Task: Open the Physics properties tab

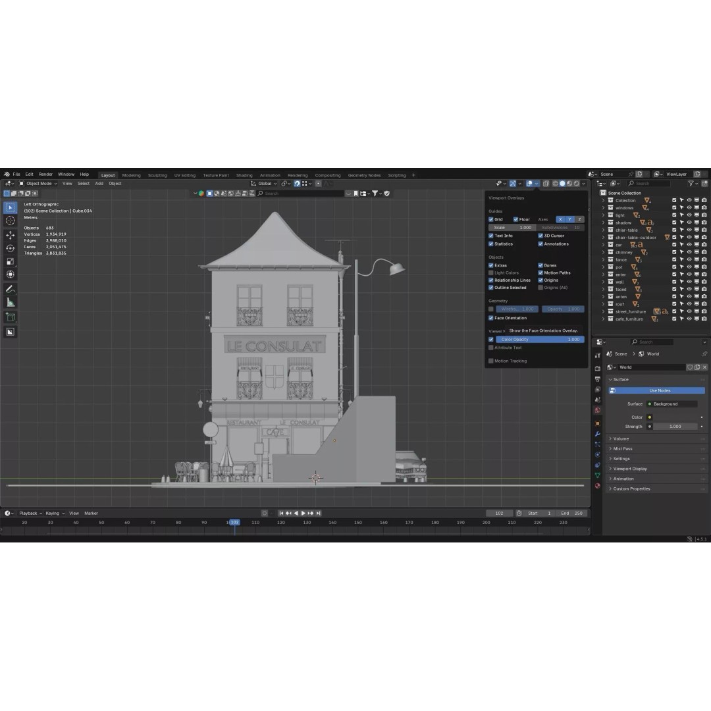Action: point(598,455)
